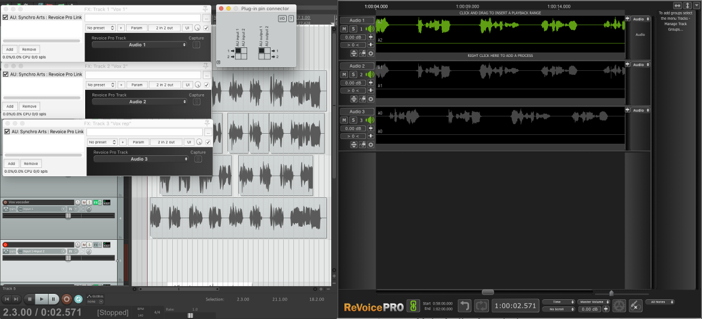
Task: Click the ReVoice Pro undo arrow button
Action: coord(466,306)
